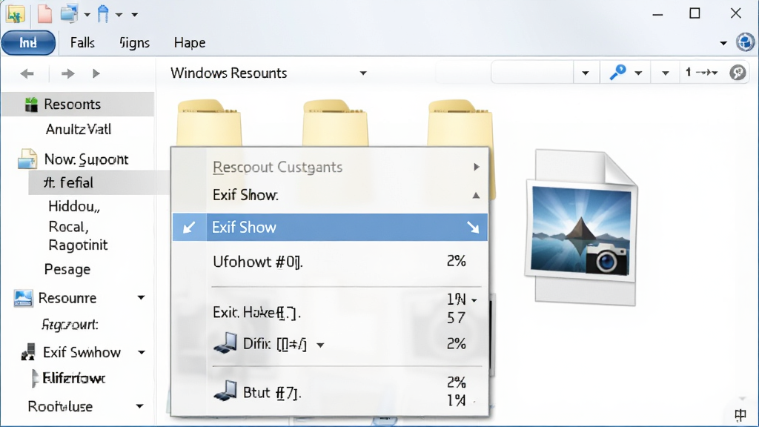Image resolution: width=759 pixels, height=427 pixels.
Task: Collapse section with the up triangle
Action: coord(476,195)
